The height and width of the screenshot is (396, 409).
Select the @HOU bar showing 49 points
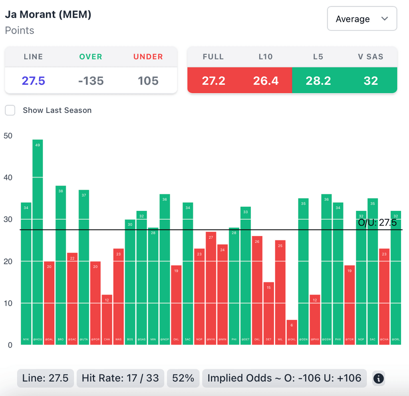pos(38,242)
